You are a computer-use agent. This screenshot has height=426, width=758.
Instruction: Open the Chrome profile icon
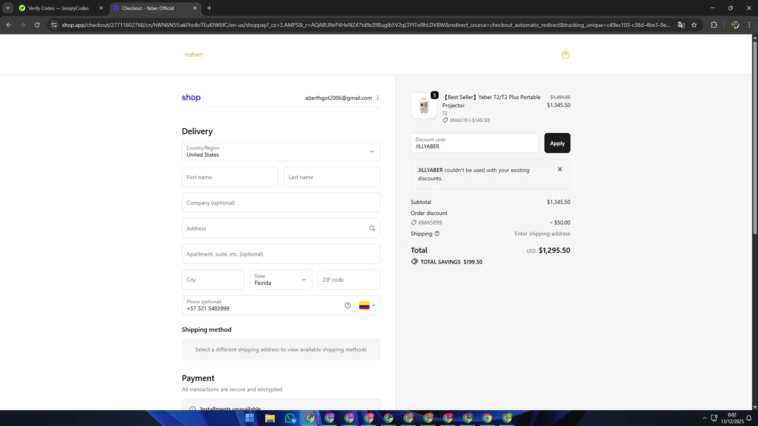tap(735, 25)
